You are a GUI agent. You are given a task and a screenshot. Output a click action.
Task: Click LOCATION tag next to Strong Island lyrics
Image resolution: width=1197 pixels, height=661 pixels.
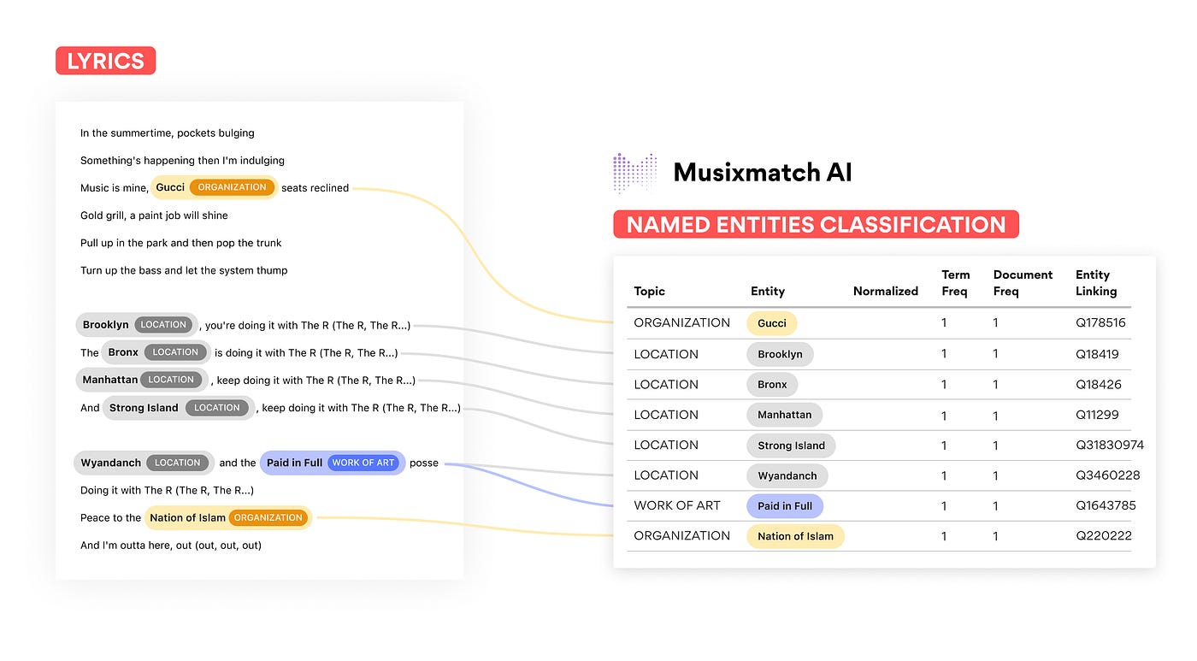point(217,408)
